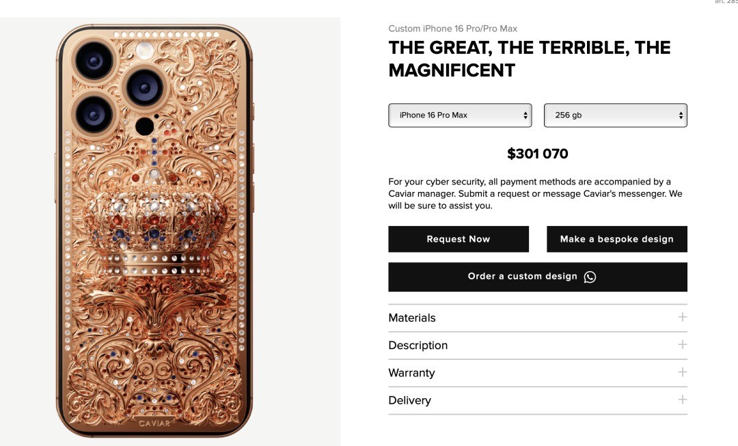Click the WhatsApp icon on Order button

590,277
